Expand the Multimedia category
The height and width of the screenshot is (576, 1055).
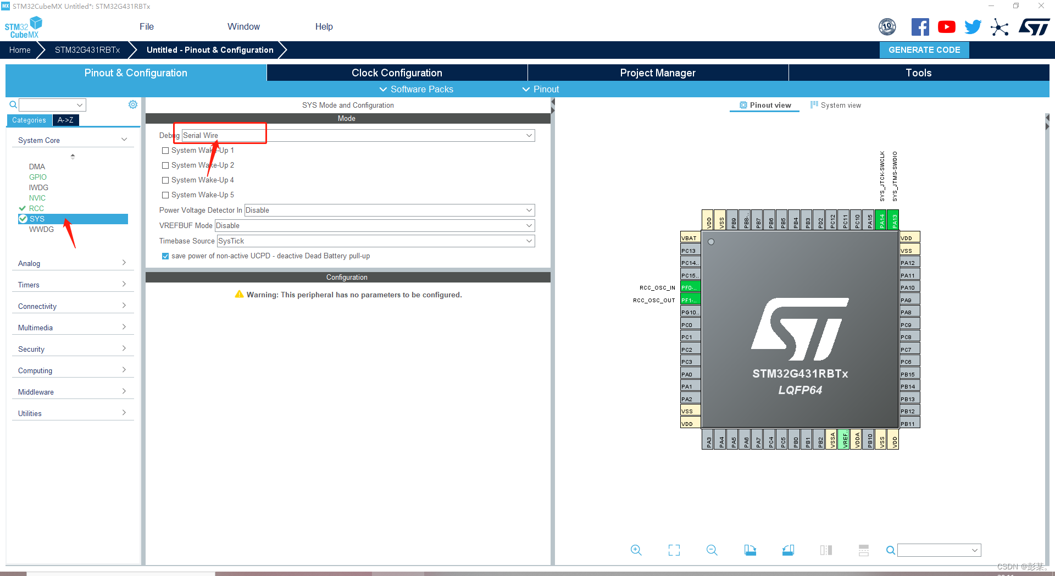coord(73,328)
